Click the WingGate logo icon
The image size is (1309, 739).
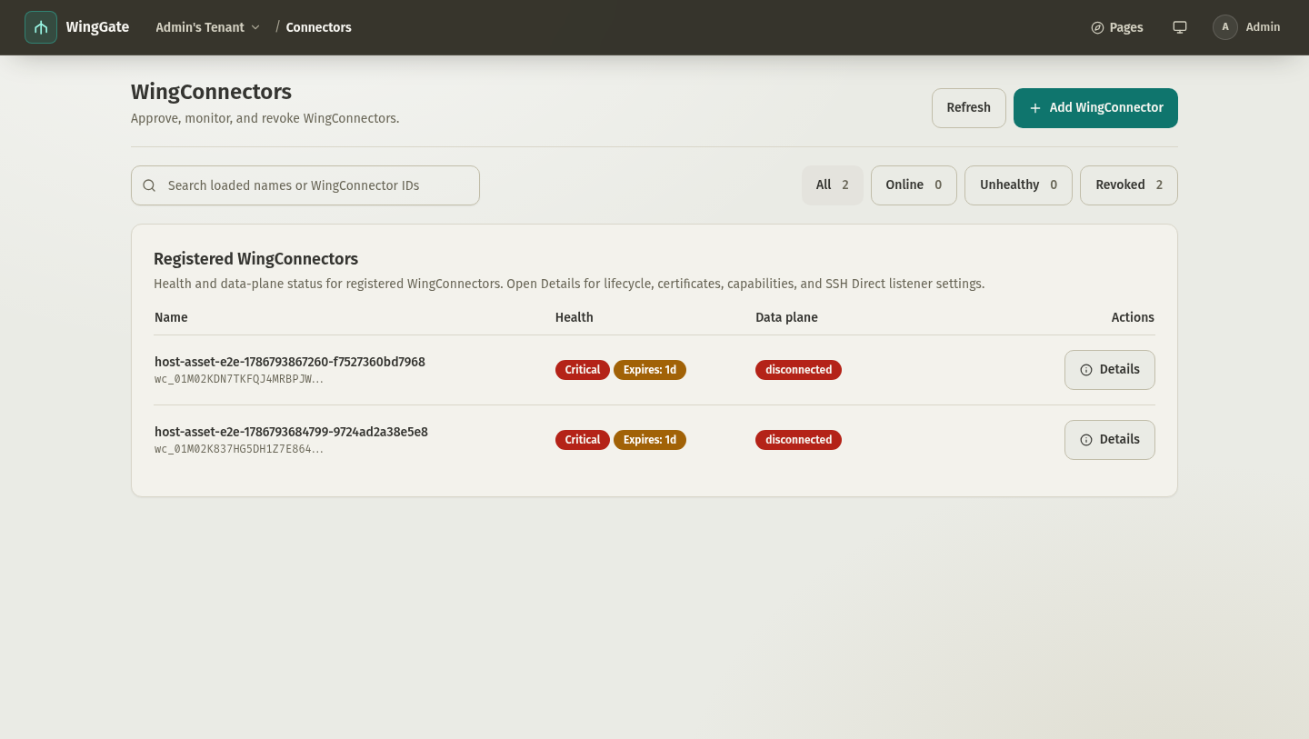click(x=41, y=27)
